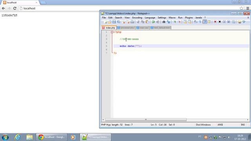Image resolution: width=251 pixels, height=141 pixels.
Task: Click the //dd-mm-aaaa comment line
Action: [129, 39]
